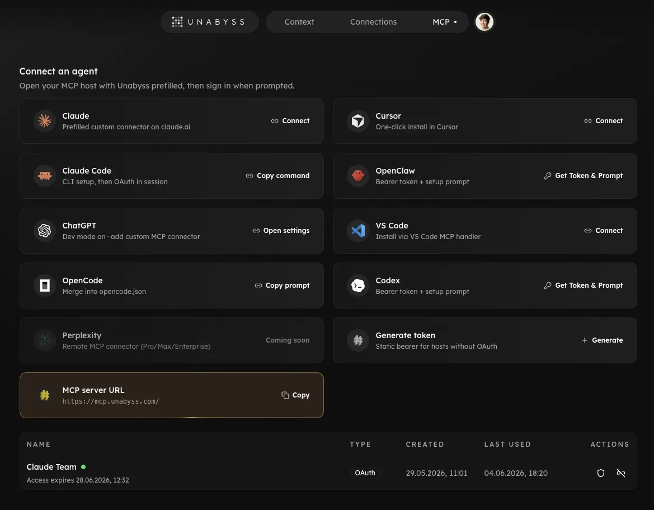Connect the Cursor agent

click(603, 121)
